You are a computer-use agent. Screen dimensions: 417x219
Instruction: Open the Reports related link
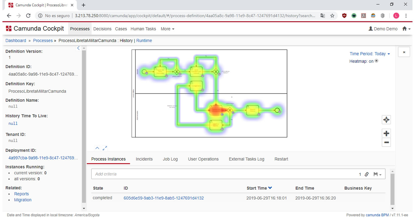(x=21, y=194)
